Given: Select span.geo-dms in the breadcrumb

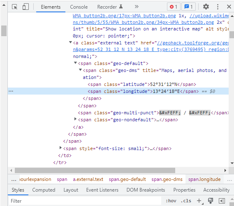Looking at the screenshot, I should 167,179.
